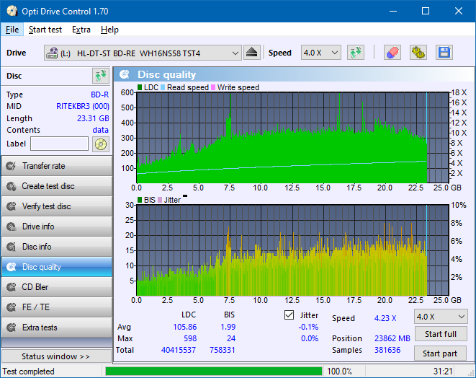Image resolution: width=476 pixels, height=378 pixels.
Task: Click the Extra tests icon
Action: click(12, 328)
